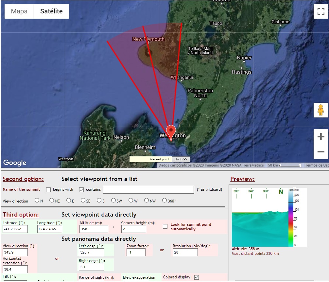
Task: Click the 'Second option:' heading
Action: pyautogui.click(x=23, y=179)
